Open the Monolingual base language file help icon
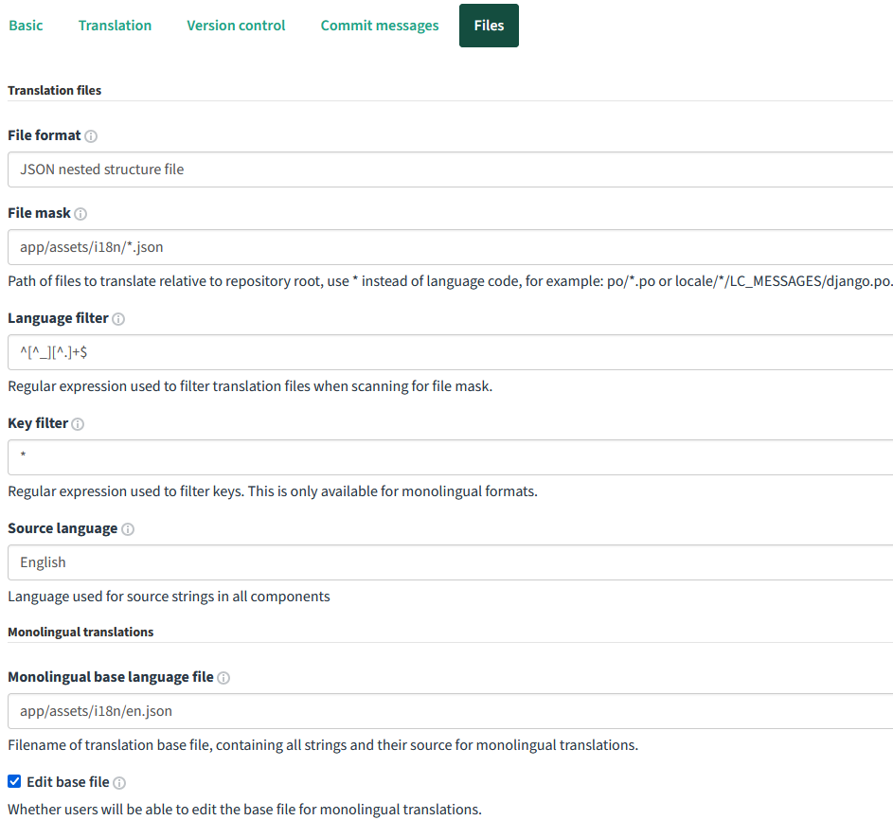Viewport: 893px width, 820px height. click(223, 678)
